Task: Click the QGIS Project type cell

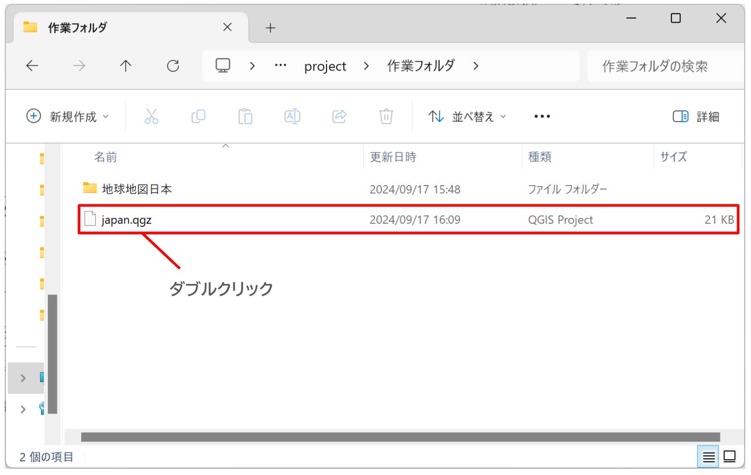Action: coord(560,220)
